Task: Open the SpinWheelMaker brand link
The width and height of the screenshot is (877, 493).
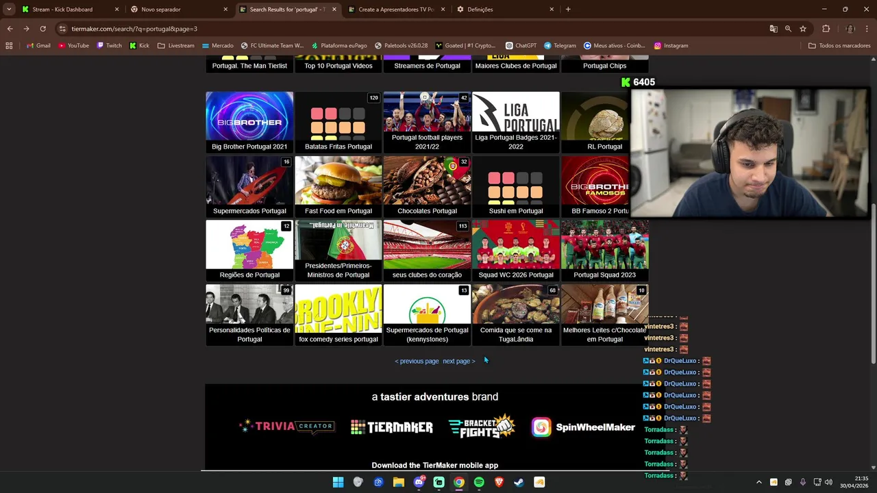Action: tap(583, 427)
